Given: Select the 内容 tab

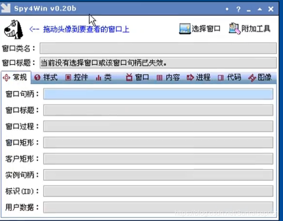Looking at the screenshot, I should coord(168,78).
